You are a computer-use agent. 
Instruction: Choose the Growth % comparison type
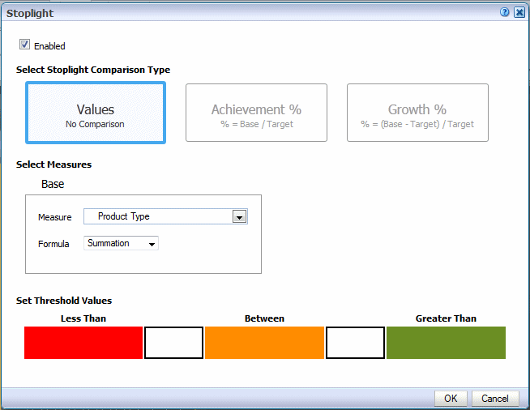[x=417, y=113]
